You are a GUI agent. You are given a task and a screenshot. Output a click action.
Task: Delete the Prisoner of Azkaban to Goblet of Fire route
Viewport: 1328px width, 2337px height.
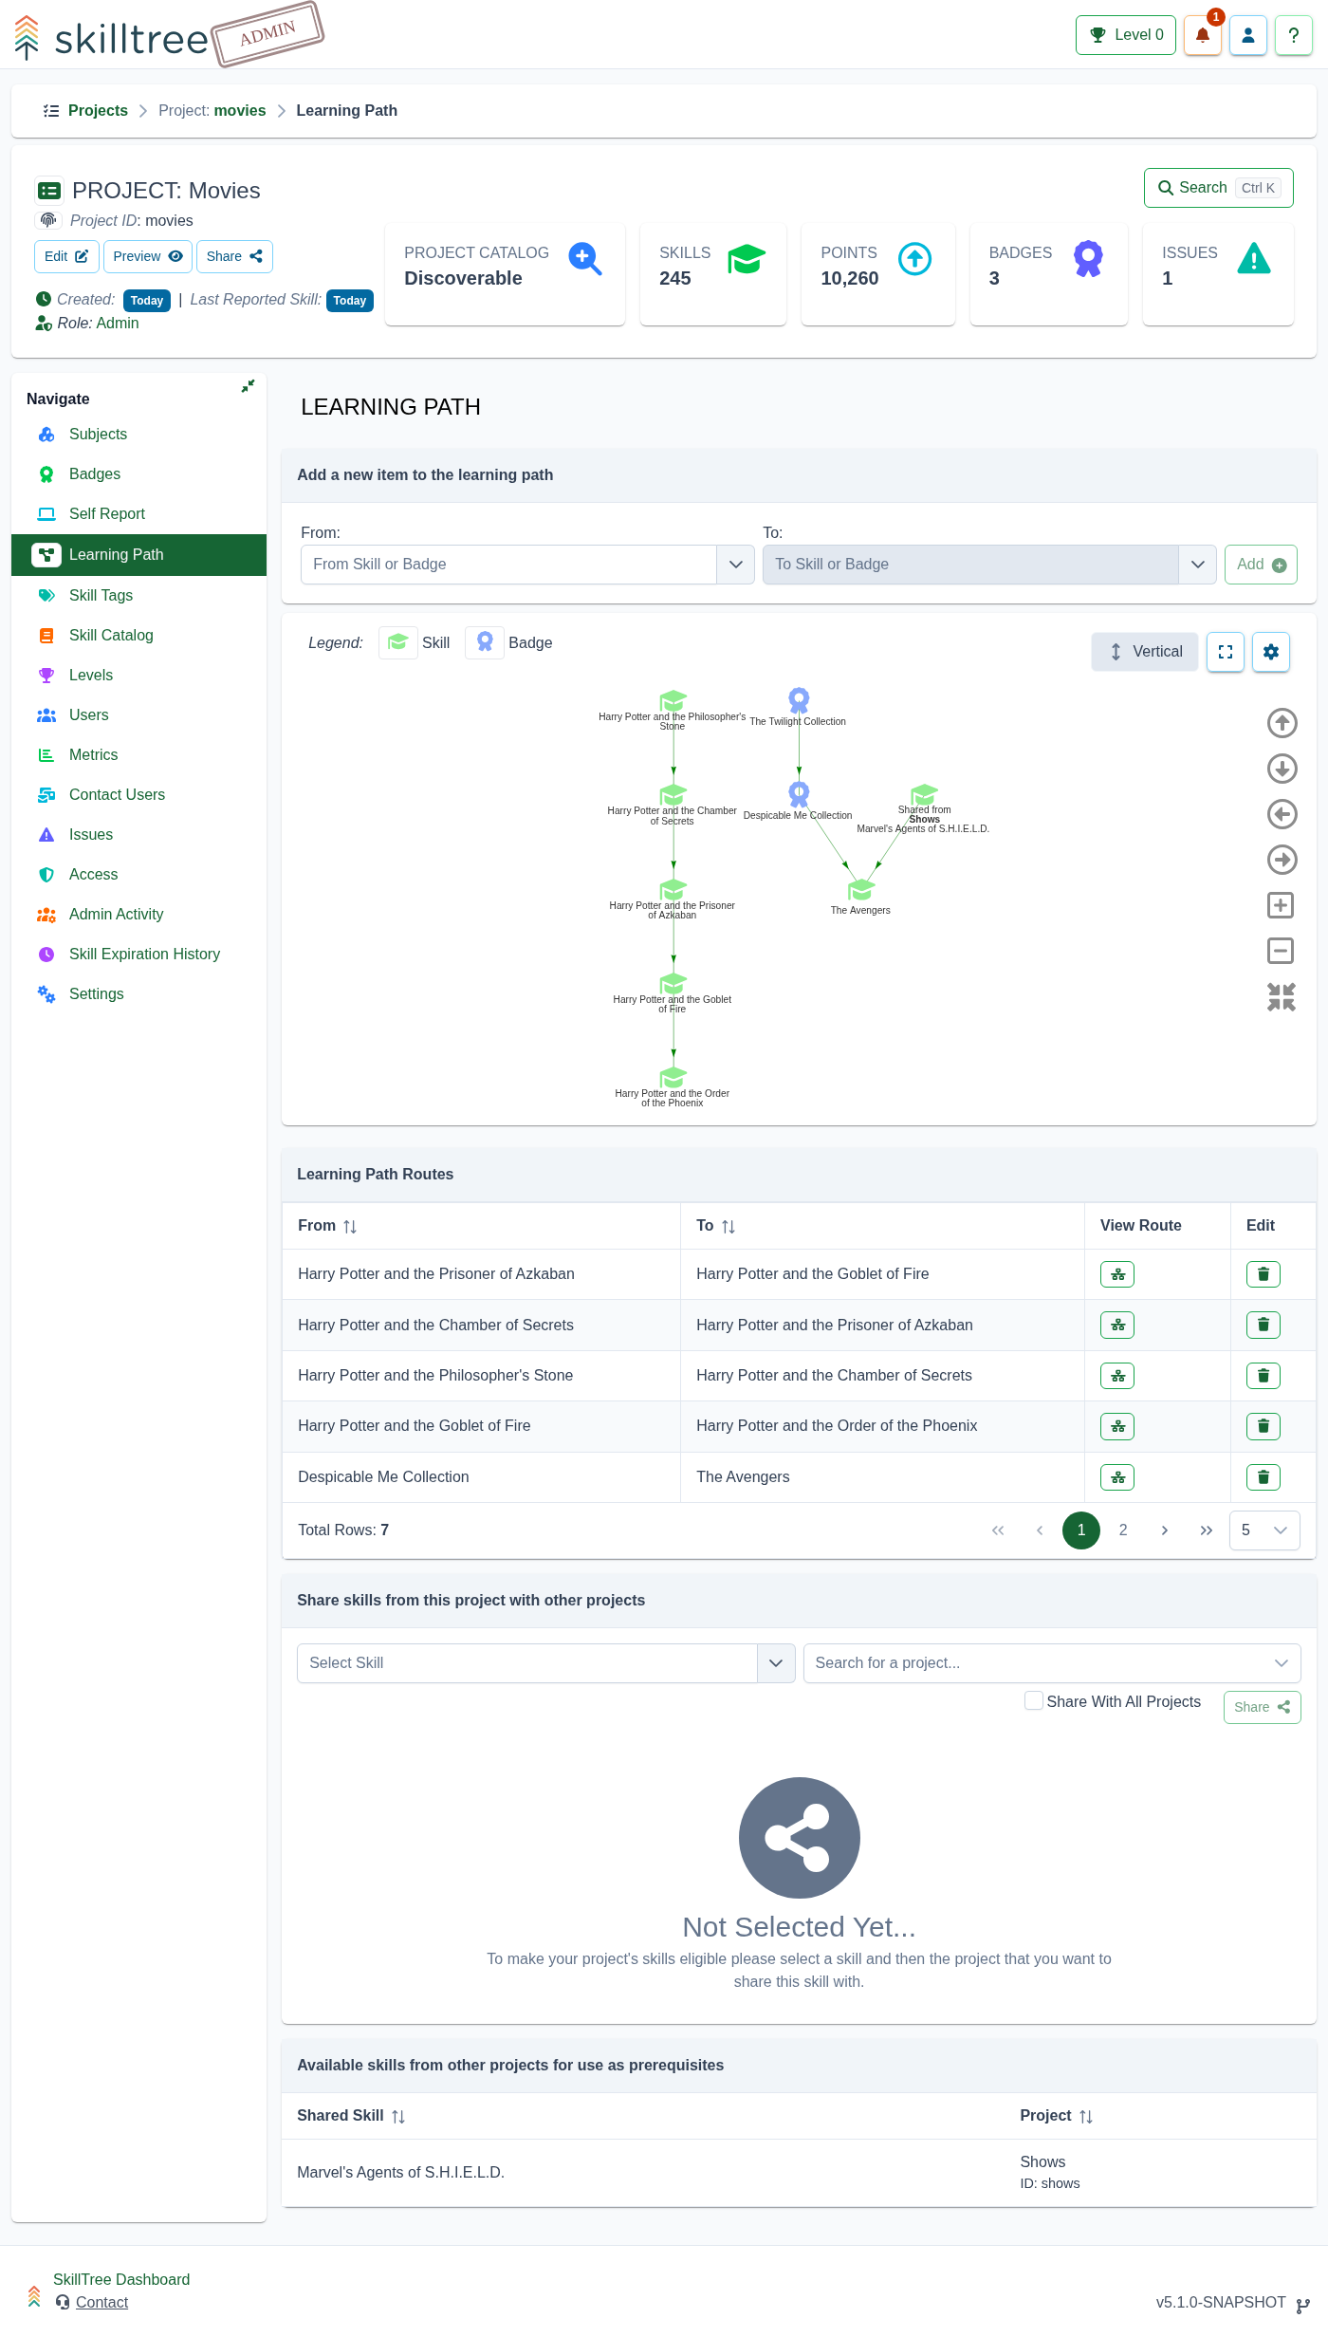click(x=1263, y=1274)
